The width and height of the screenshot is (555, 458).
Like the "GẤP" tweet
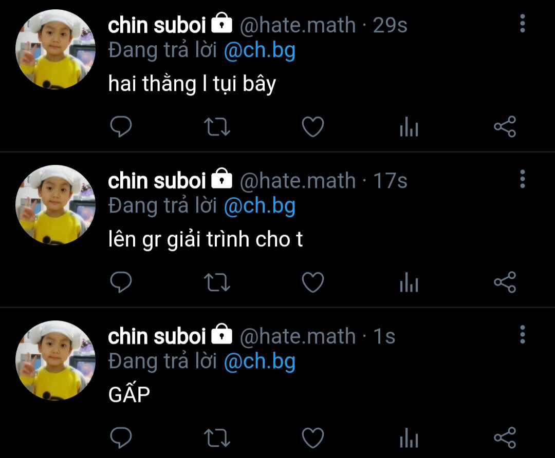pyautogui.click(x=313, y=437)
